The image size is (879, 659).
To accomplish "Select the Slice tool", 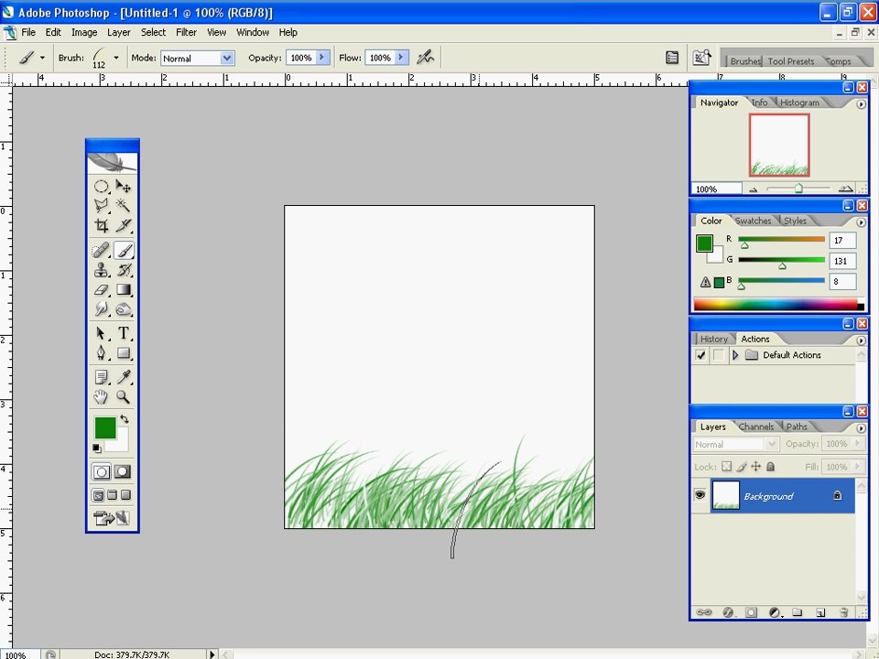I will (124, 225).
